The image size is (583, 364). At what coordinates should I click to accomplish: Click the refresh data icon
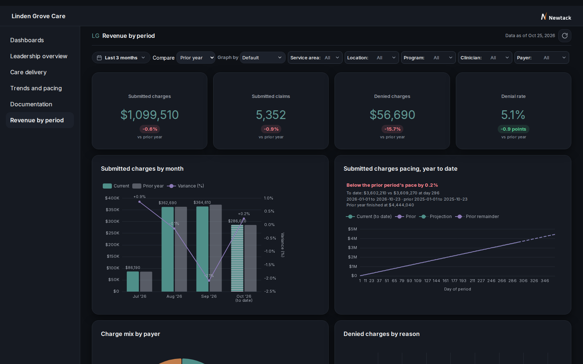click(565, 36)
